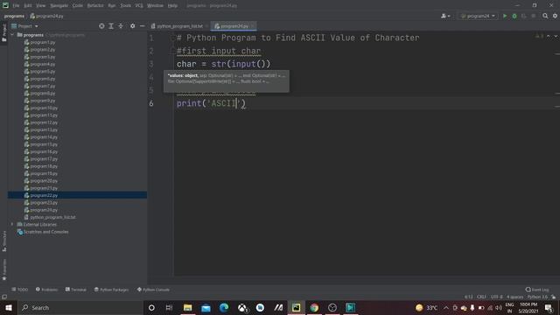The height and width of the screenshot is (315, 560).
Task: Open File Explorer from taskbar
Action: 187,307
